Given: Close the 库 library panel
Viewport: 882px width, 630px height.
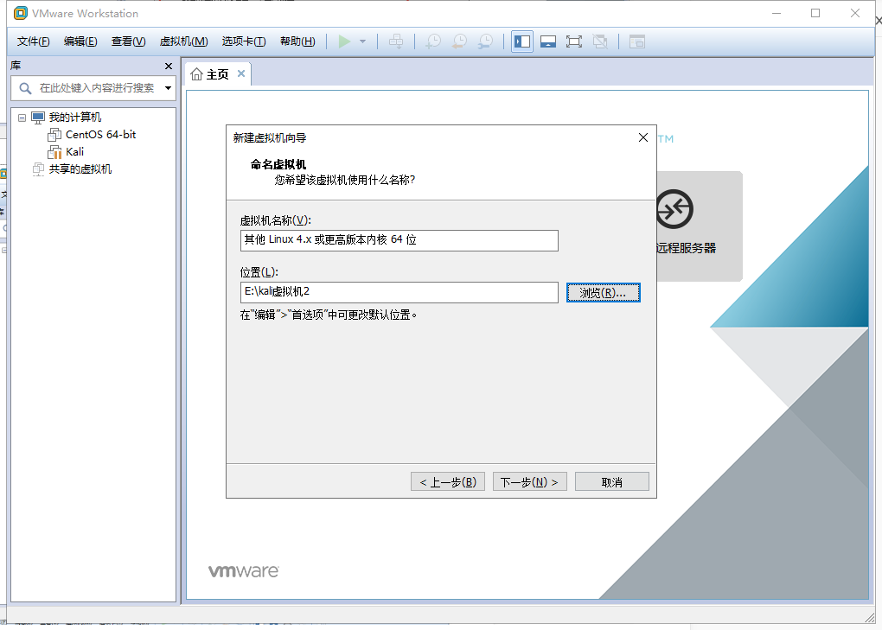Looking at the screenshot, I should tap(169, 67).
